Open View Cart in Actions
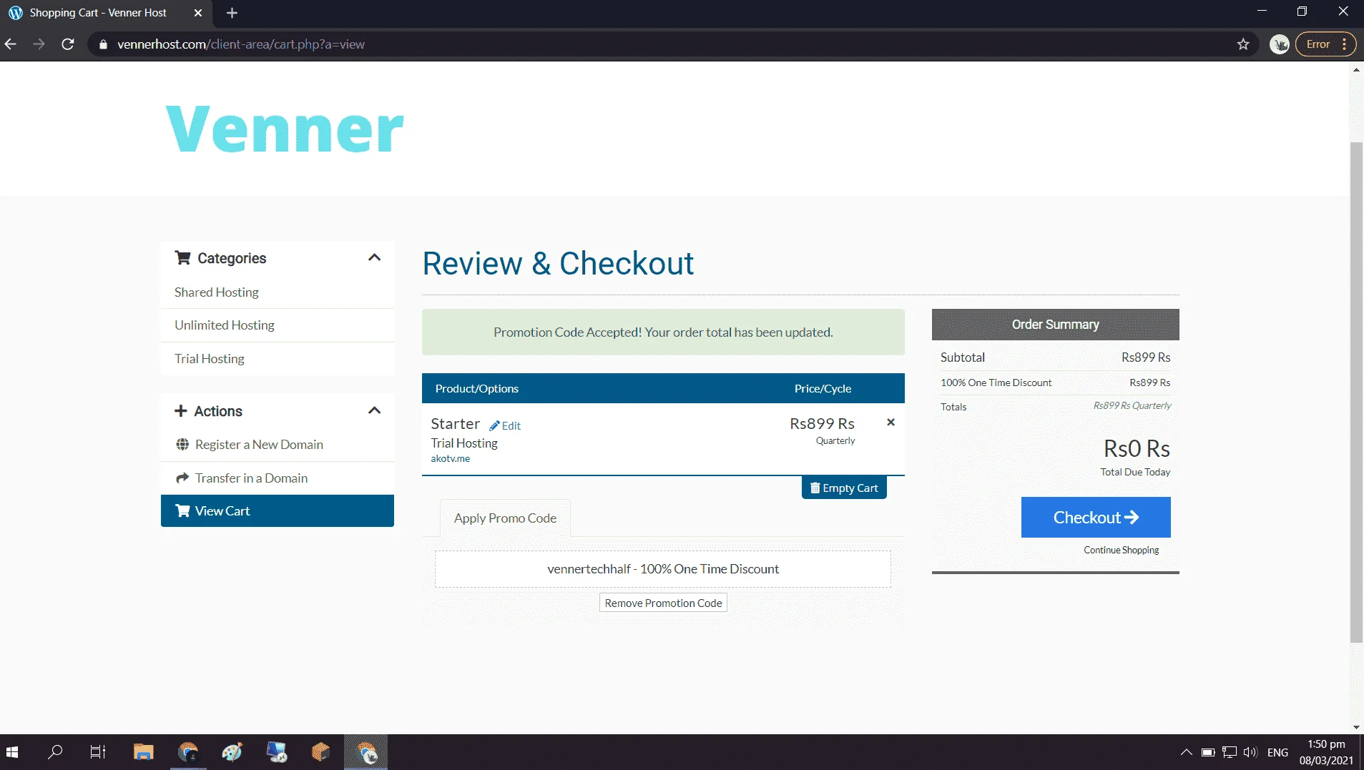 278,510
